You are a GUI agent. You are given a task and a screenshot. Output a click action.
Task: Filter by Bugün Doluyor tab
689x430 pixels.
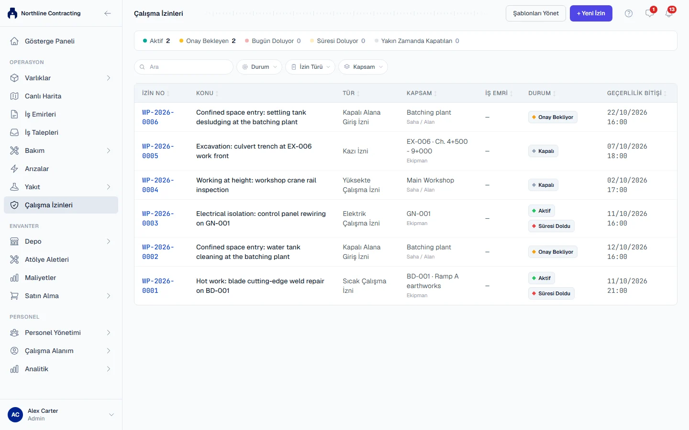(273, 41)
